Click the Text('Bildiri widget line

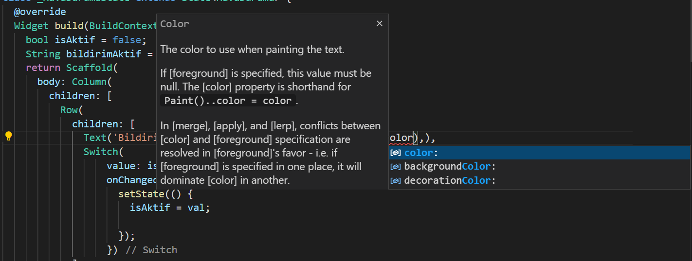[x=120, y=138]
